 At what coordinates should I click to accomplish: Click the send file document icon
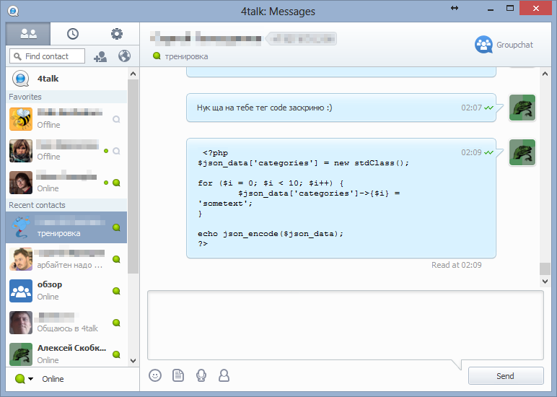(178, 375)
